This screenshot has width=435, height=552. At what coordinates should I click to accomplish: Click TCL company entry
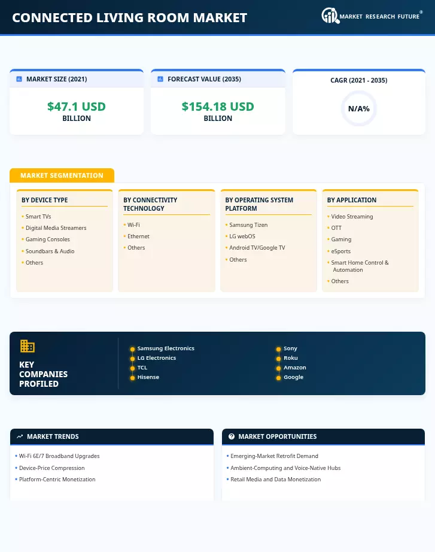coord(142,367)
